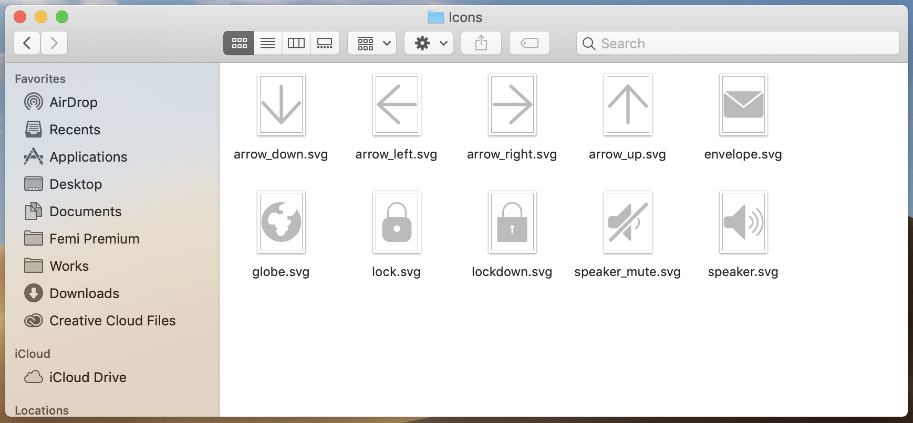Click the Locations section header
This screenshot has width=913, height=423.
click(42, 410)
